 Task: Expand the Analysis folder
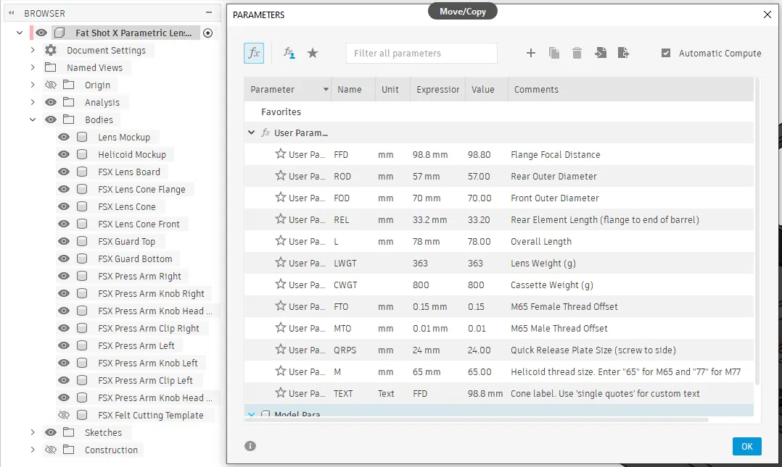pyautogui.click(x=33, y=102)
